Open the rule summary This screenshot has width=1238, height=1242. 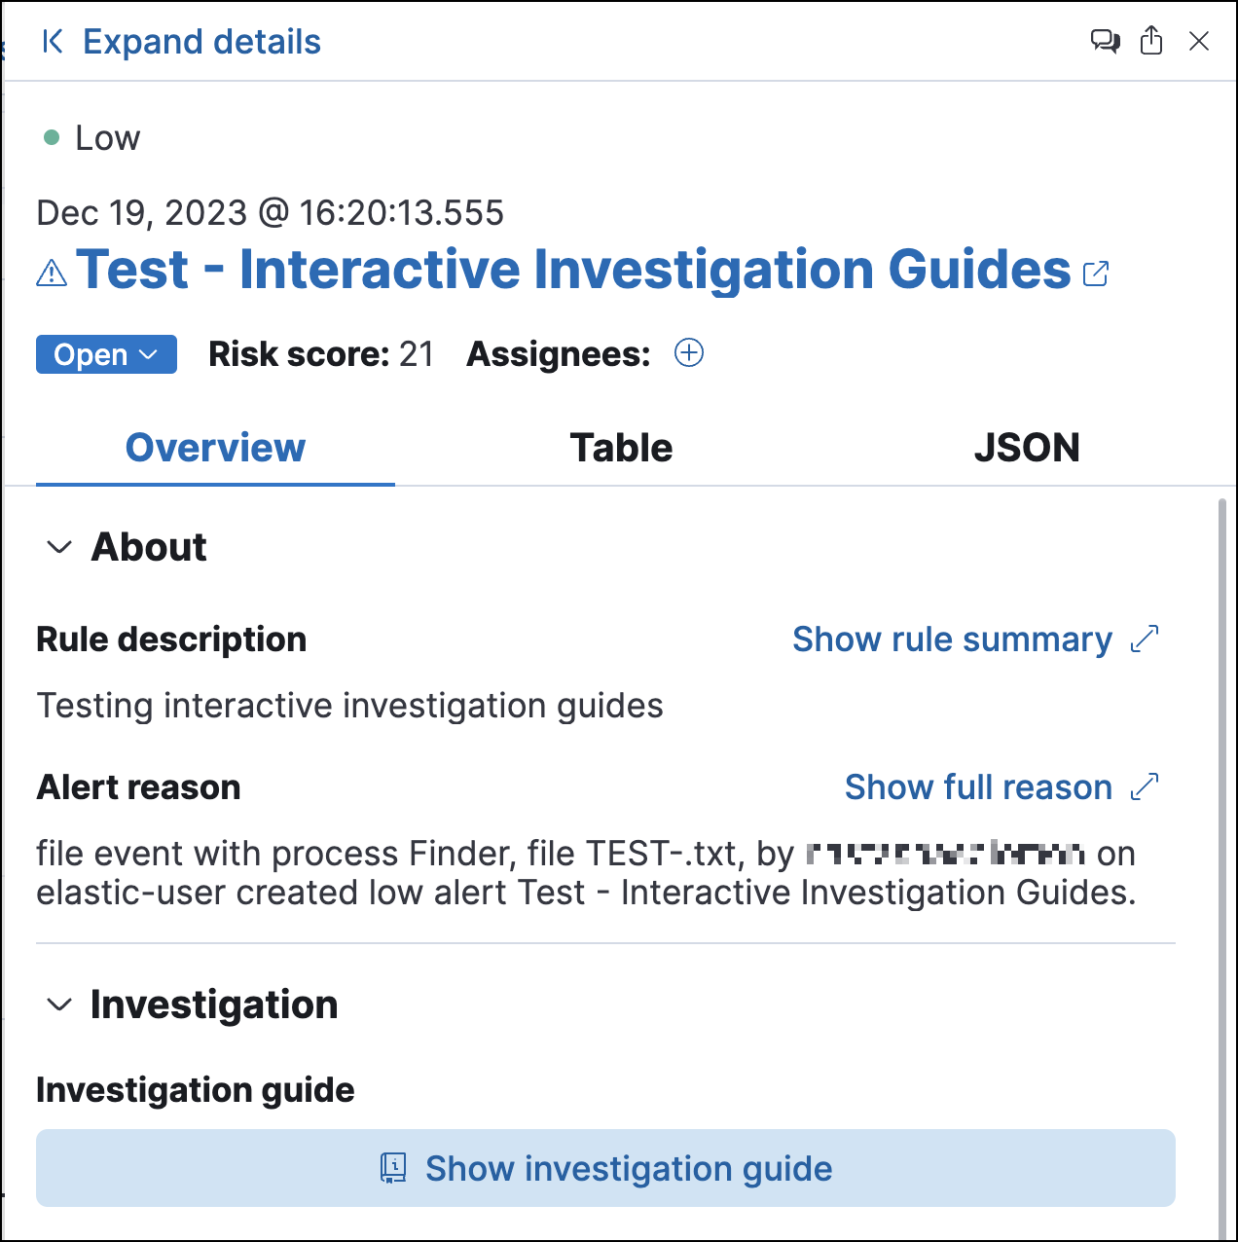tap(952, 639)
